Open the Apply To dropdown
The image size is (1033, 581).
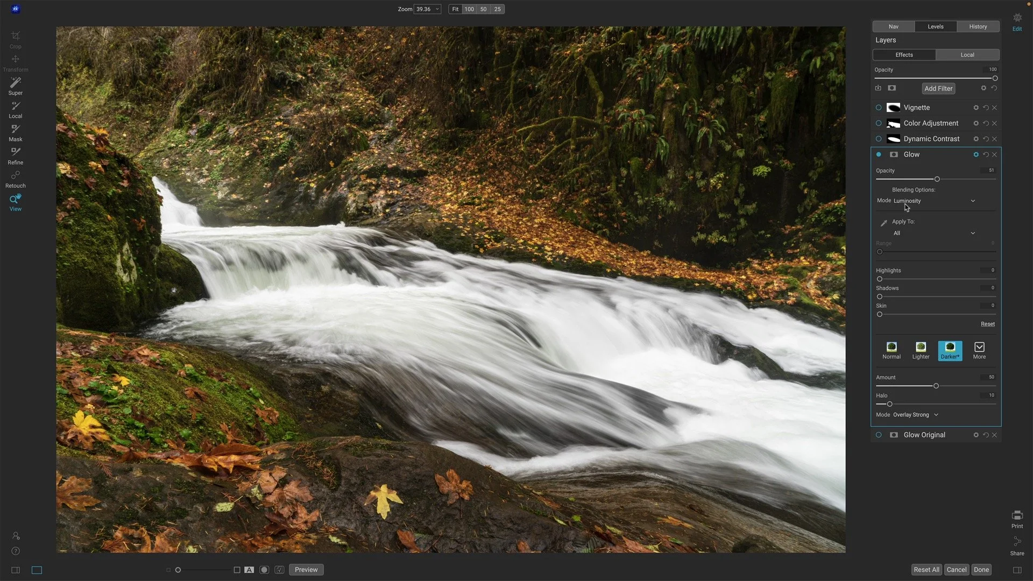[935, 233]
